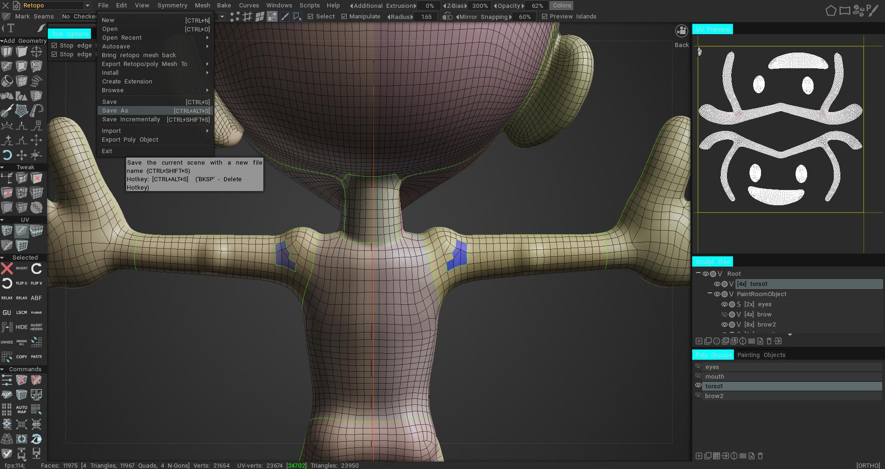This screenshot has height=469, width=885.
Task: Click the Auto Map command icon
Action: [x=22, y=410]
